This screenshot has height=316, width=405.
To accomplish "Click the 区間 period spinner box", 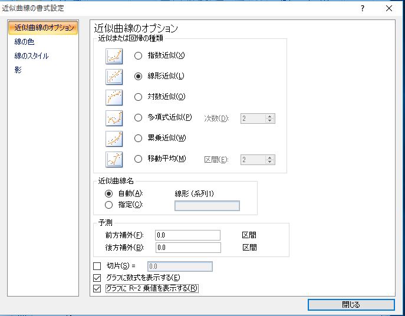I will tap(253, 160).
